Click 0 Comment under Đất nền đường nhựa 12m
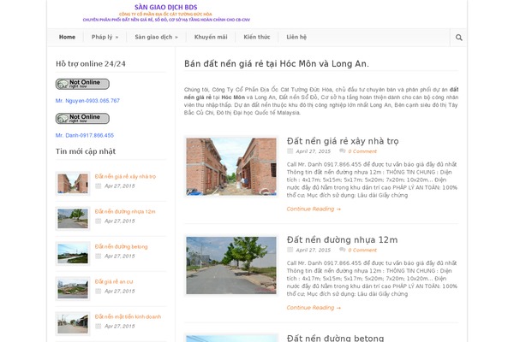 [x=362, y=250]
